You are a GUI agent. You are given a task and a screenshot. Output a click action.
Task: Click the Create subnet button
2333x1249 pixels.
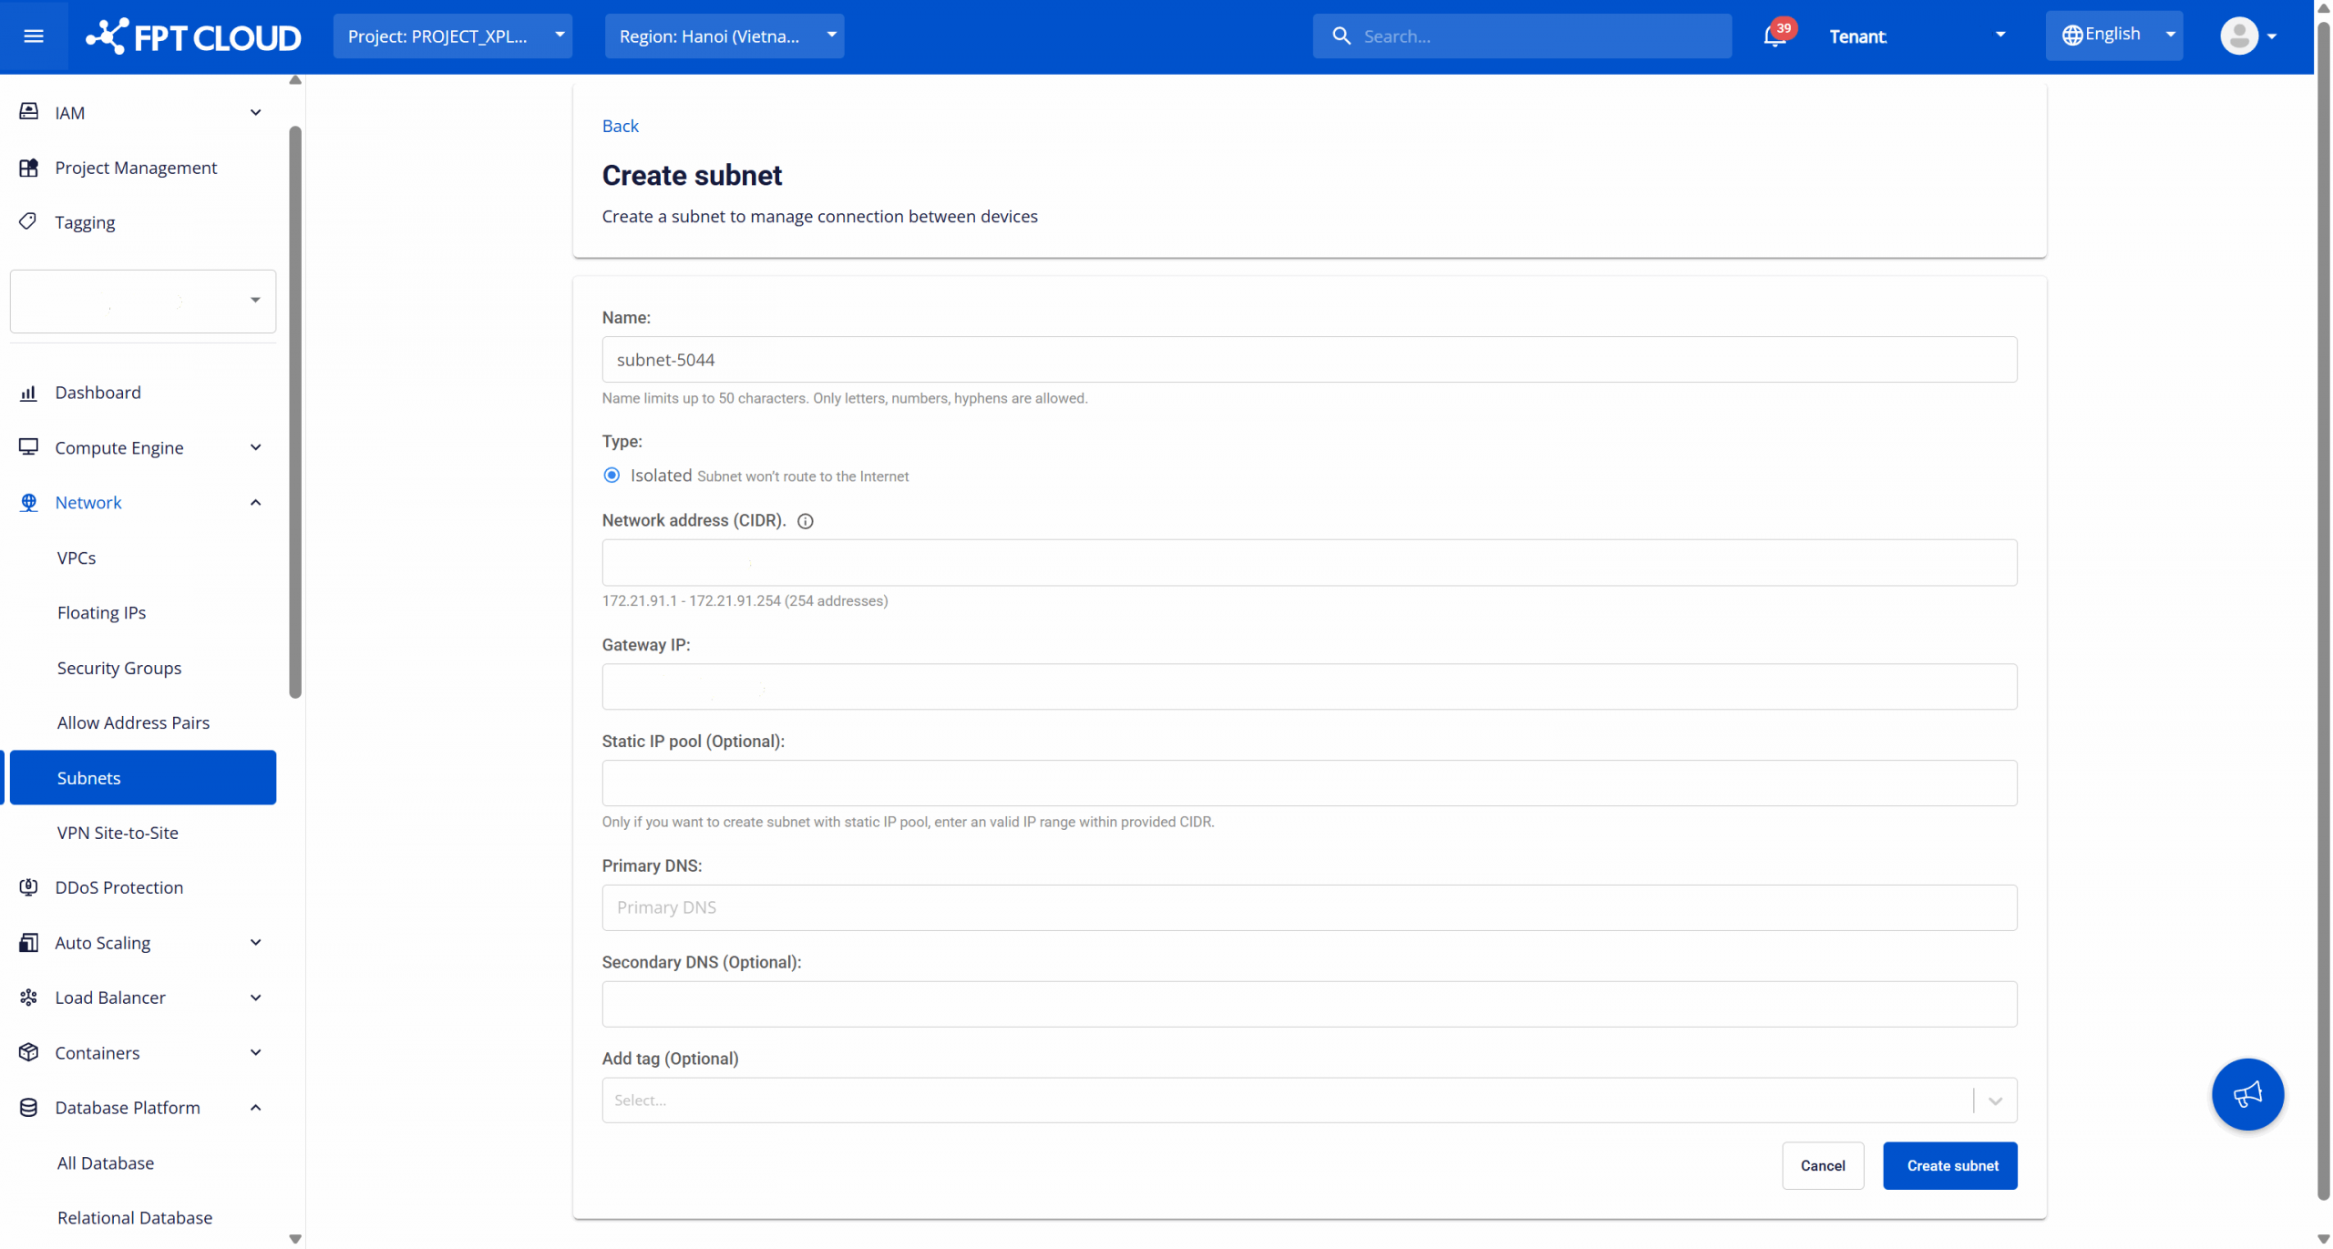[1949, 1166]
